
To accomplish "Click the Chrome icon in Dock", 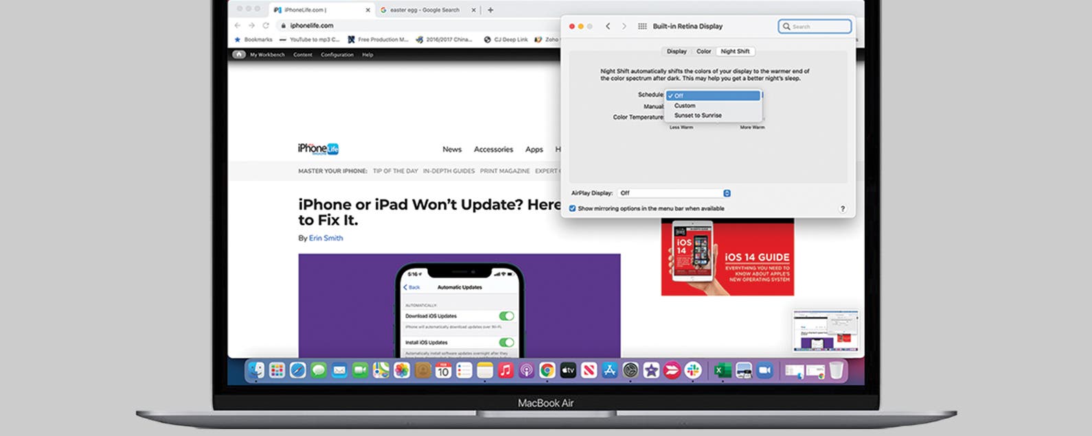I will click(x=547, y=371).
